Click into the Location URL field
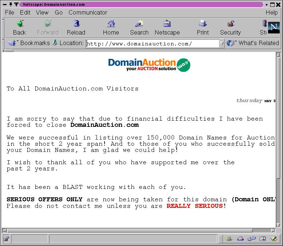This screenshot has width=283, height=246. pyautogui.click(x=152, y=44)
